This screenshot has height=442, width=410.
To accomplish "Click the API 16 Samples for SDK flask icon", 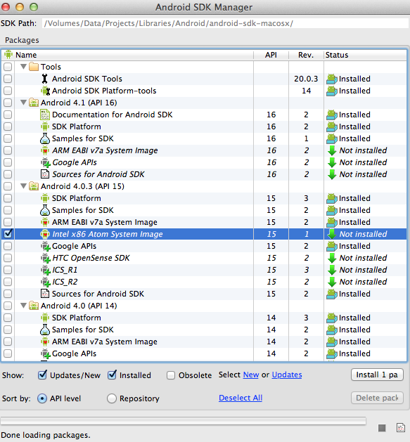I will coord(45,138).
